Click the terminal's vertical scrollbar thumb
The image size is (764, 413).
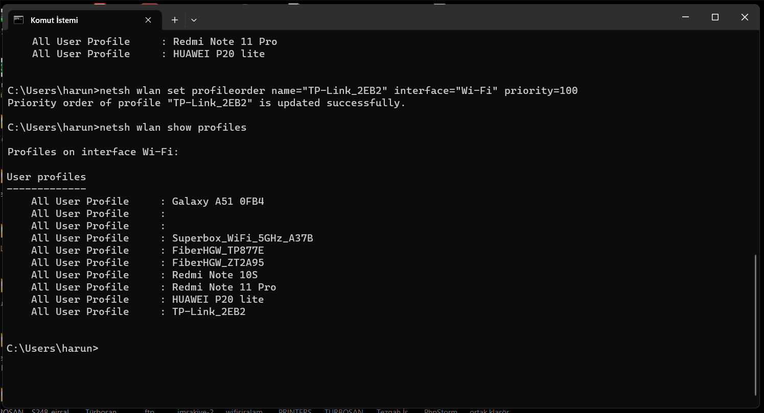point(756,324)
